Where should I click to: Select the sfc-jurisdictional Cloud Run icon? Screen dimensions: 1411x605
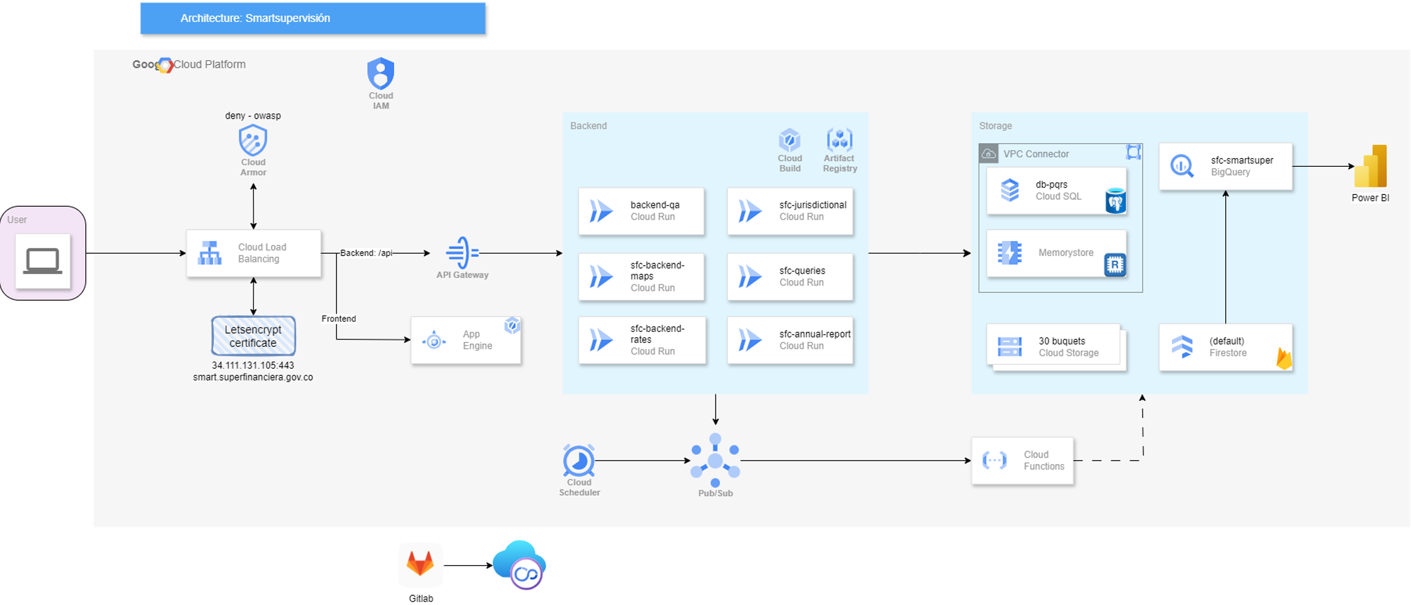click(x=750, y=211)
